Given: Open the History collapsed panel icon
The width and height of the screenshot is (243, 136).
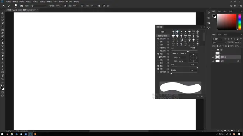Looking at the screenshot, I should pos(209,12).
